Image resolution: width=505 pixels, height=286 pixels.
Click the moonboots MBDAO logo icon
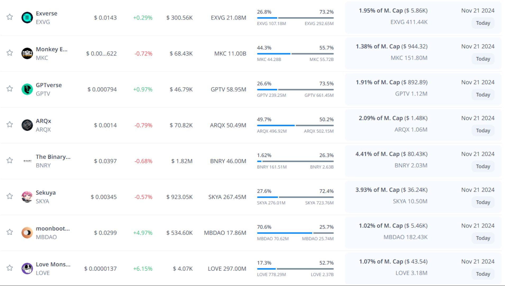coord(27,233)
